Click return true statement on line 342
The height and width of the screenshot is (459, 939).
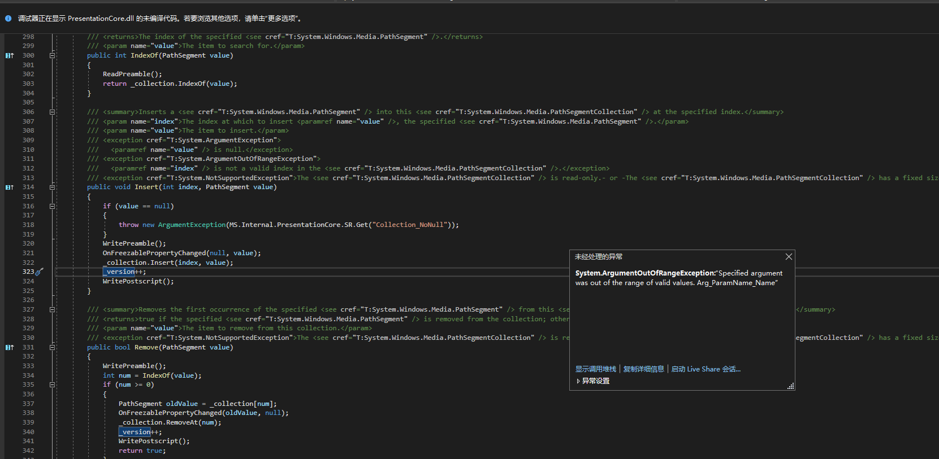(142, 451)
